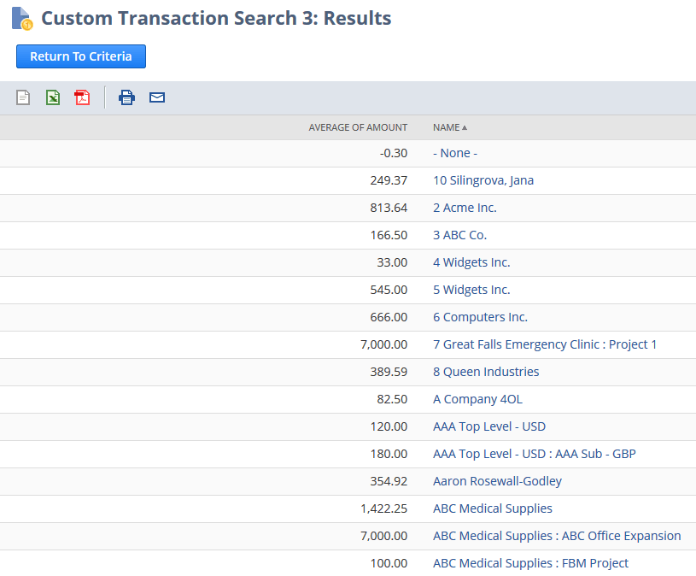Select the 249.37 amount cell

389,180
